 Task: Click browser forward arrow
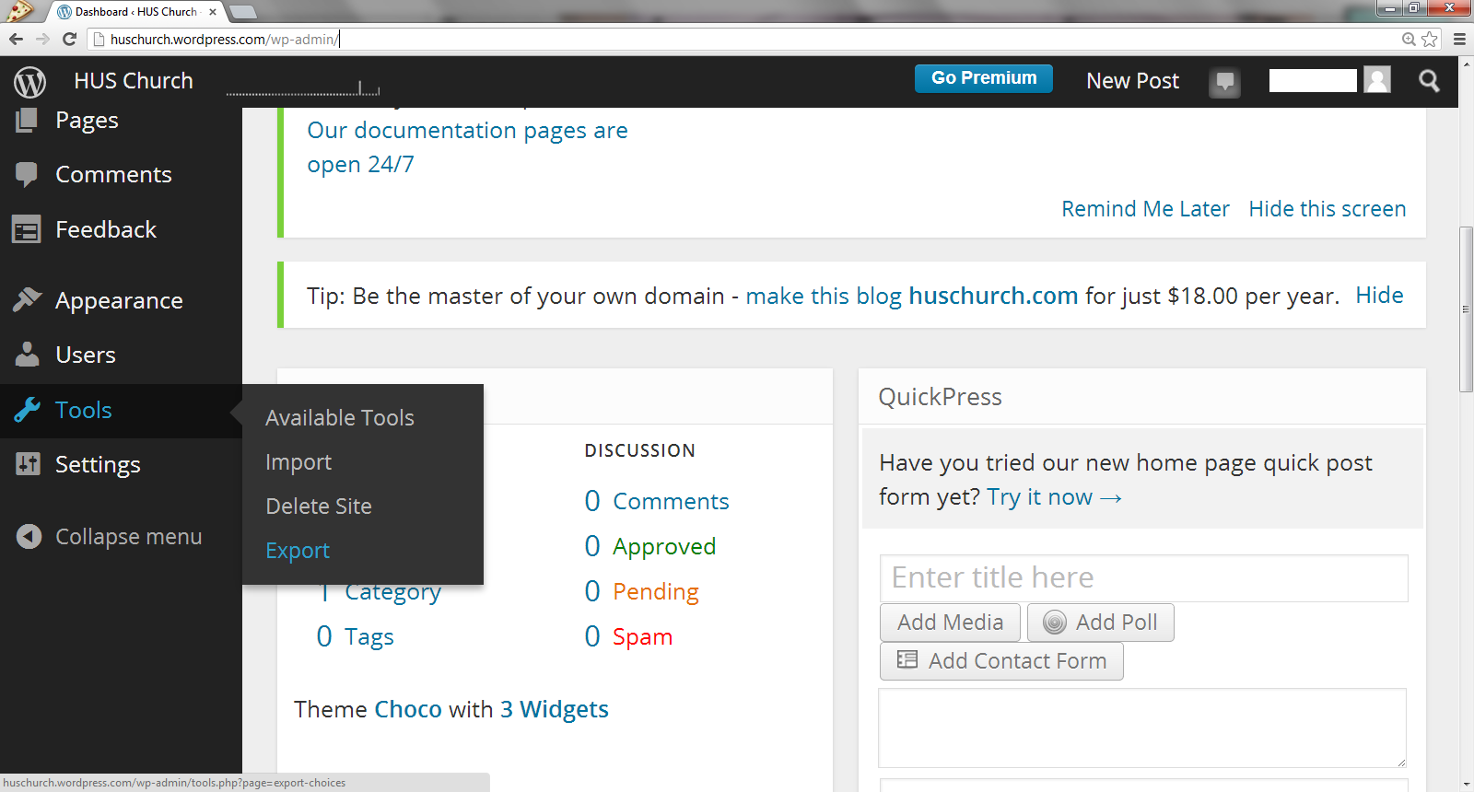42,39
